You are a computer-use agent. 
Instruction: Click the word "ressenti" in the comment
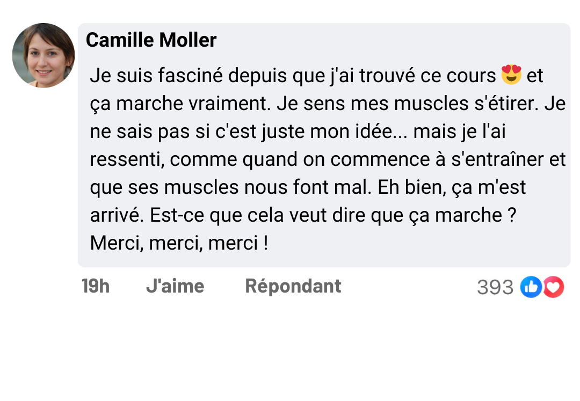click(126, 159)
